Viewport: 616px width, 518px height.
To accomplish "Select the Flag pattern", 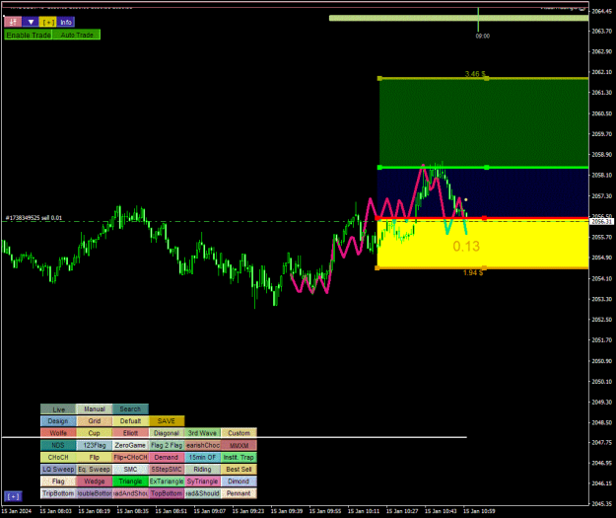I will [x=58, y=481].
